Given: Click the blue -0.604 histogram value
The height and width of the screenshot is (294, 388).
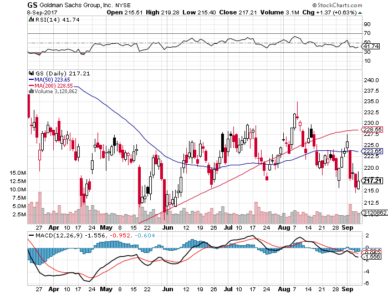Looking at the screenshot, I should (144, 235).
